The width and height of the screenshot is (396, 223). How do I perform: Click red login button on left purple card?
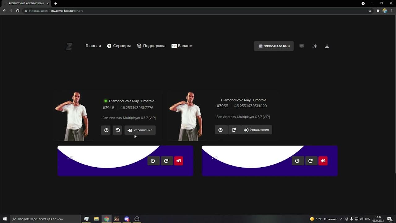[x=179, y=161]
